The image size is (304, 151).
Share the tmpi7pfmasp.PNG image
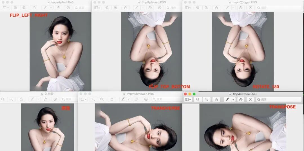126,8
